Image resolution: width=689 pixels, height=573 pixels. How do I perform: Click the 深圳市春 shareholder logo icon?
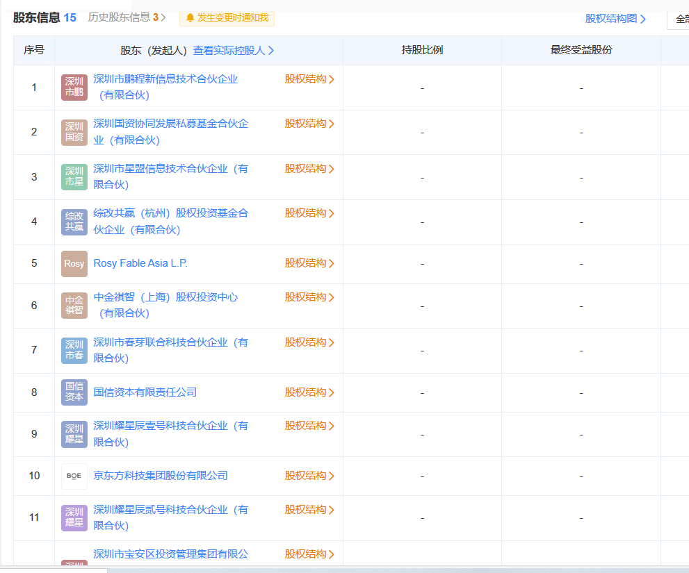pyautogui.click(x=74, y=351)
